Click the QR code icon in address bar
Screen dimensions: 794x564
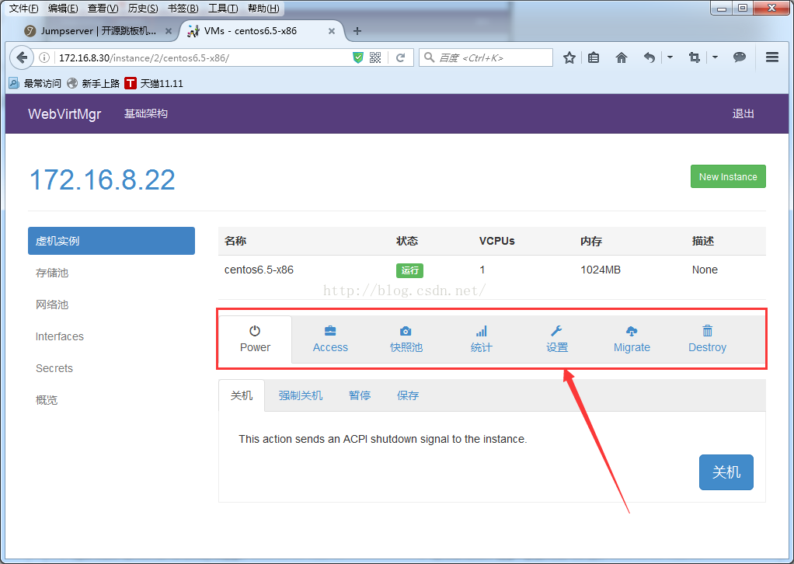click(375, 57)
